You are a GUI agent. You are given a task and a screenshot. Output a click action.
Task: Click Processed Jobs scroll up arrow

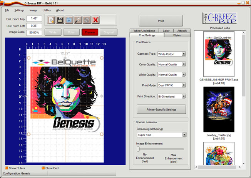click(243, 33)
